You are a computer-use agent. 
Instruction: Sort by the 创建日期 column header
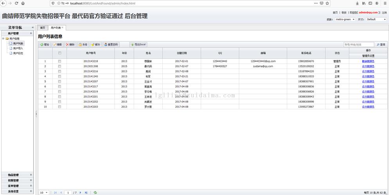click(182, 53)
